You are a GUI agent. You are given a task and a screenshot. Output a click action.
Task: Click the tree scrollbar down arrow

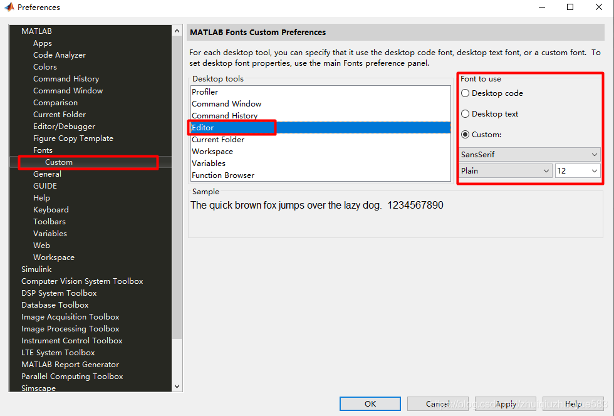pyautogui.click(x=177, y=387)
